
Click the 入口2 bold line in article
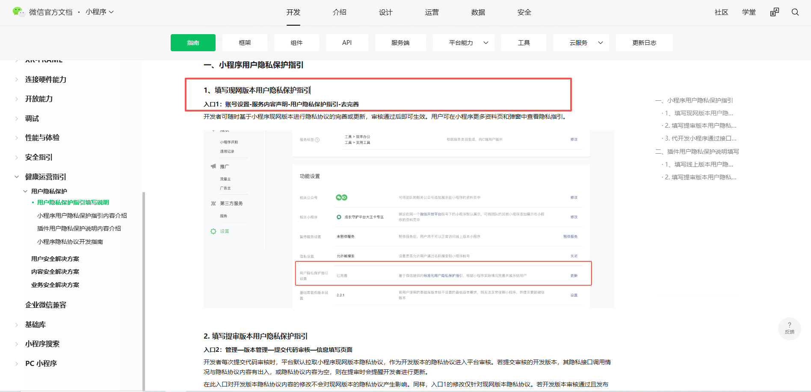278,350
